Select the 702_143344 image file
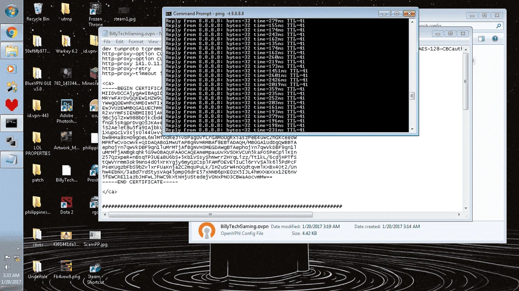The height and width of the screenshot is (291, 519). pos(66,76)
